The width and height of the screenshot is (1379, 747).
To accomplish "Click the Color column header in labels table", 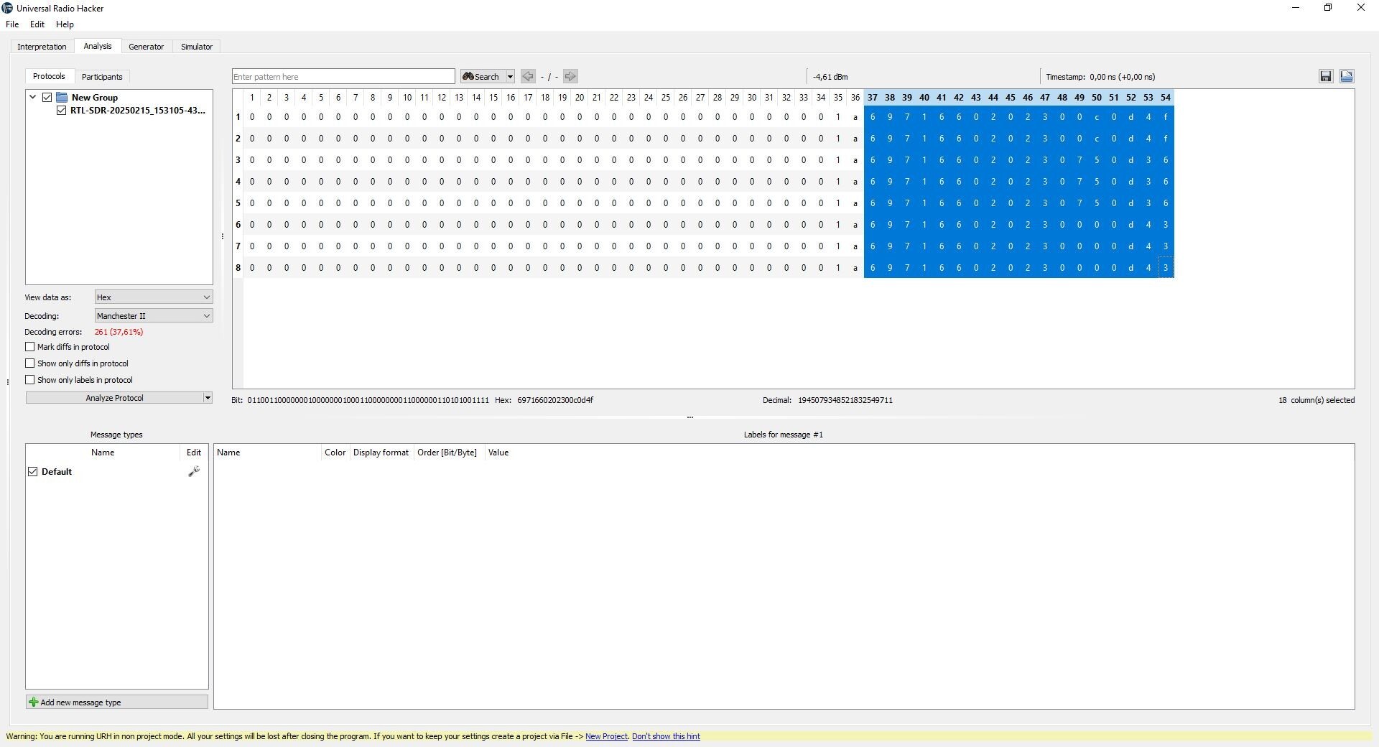I will (x=335, y=453).
